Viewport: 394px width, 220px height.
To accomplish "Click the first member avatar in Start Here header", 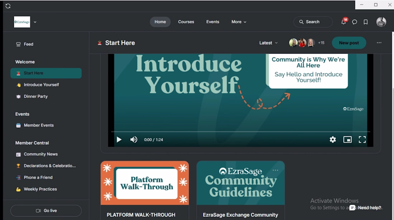I will click(x=293, y=43).
